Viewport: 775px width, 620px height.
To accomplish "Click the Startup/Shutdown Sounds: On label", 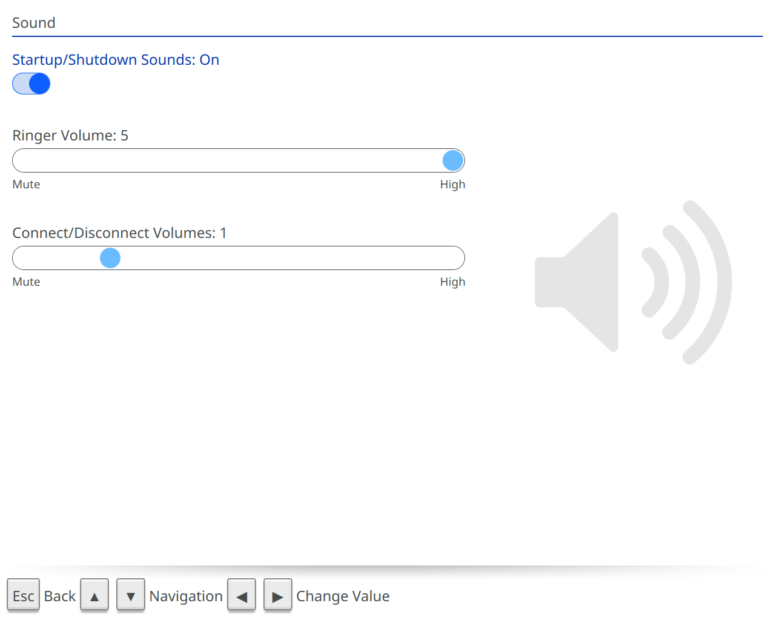I will [x=116, y=60].
